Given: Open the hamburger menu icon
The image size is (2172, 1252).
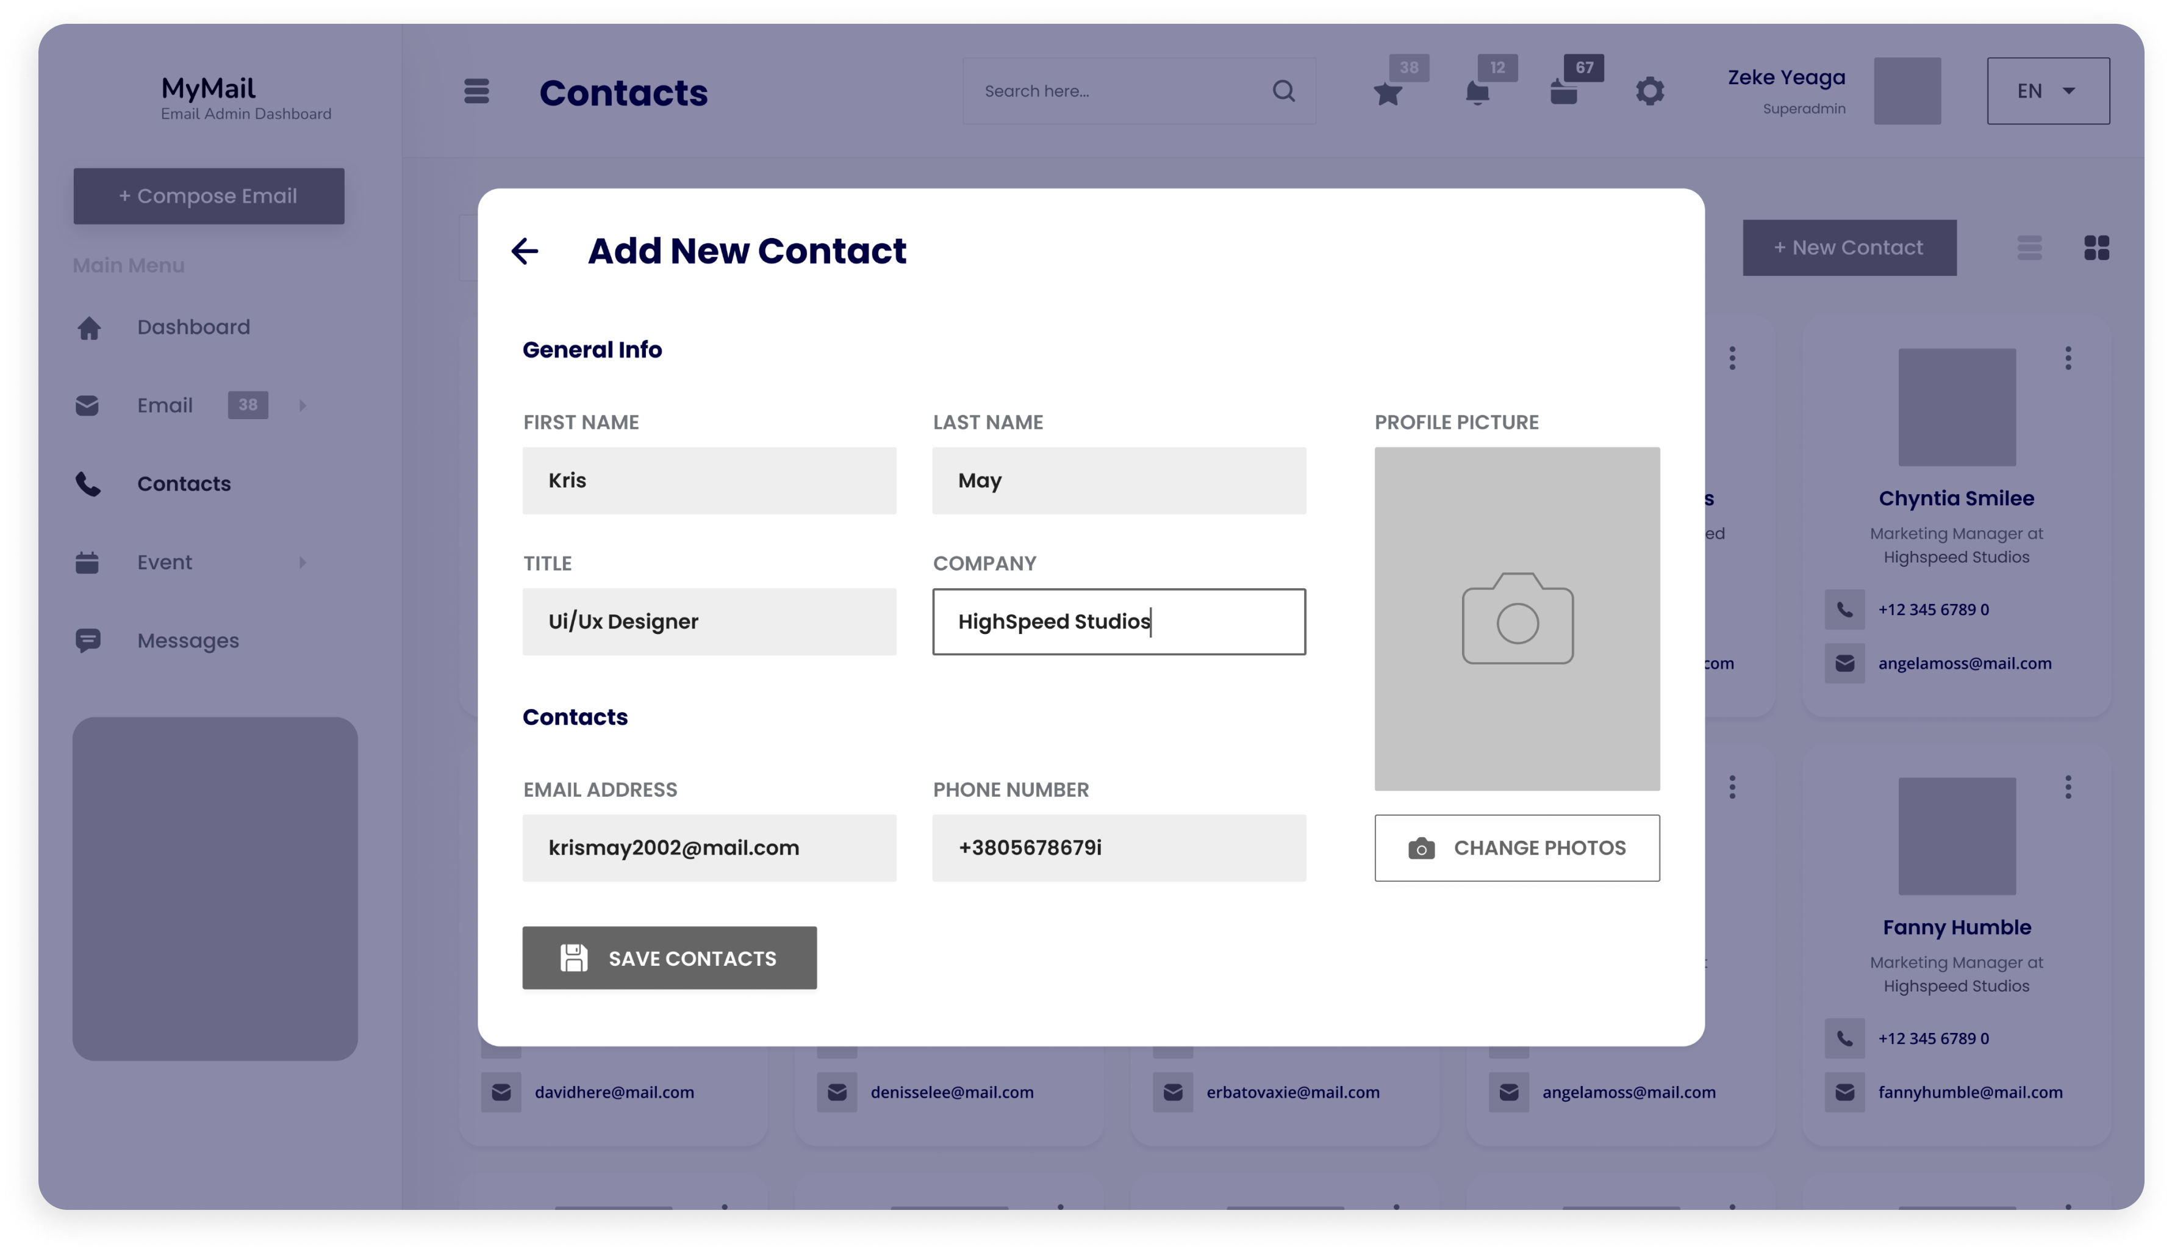Looking at the screenshot, I should [x=476, y=91].
